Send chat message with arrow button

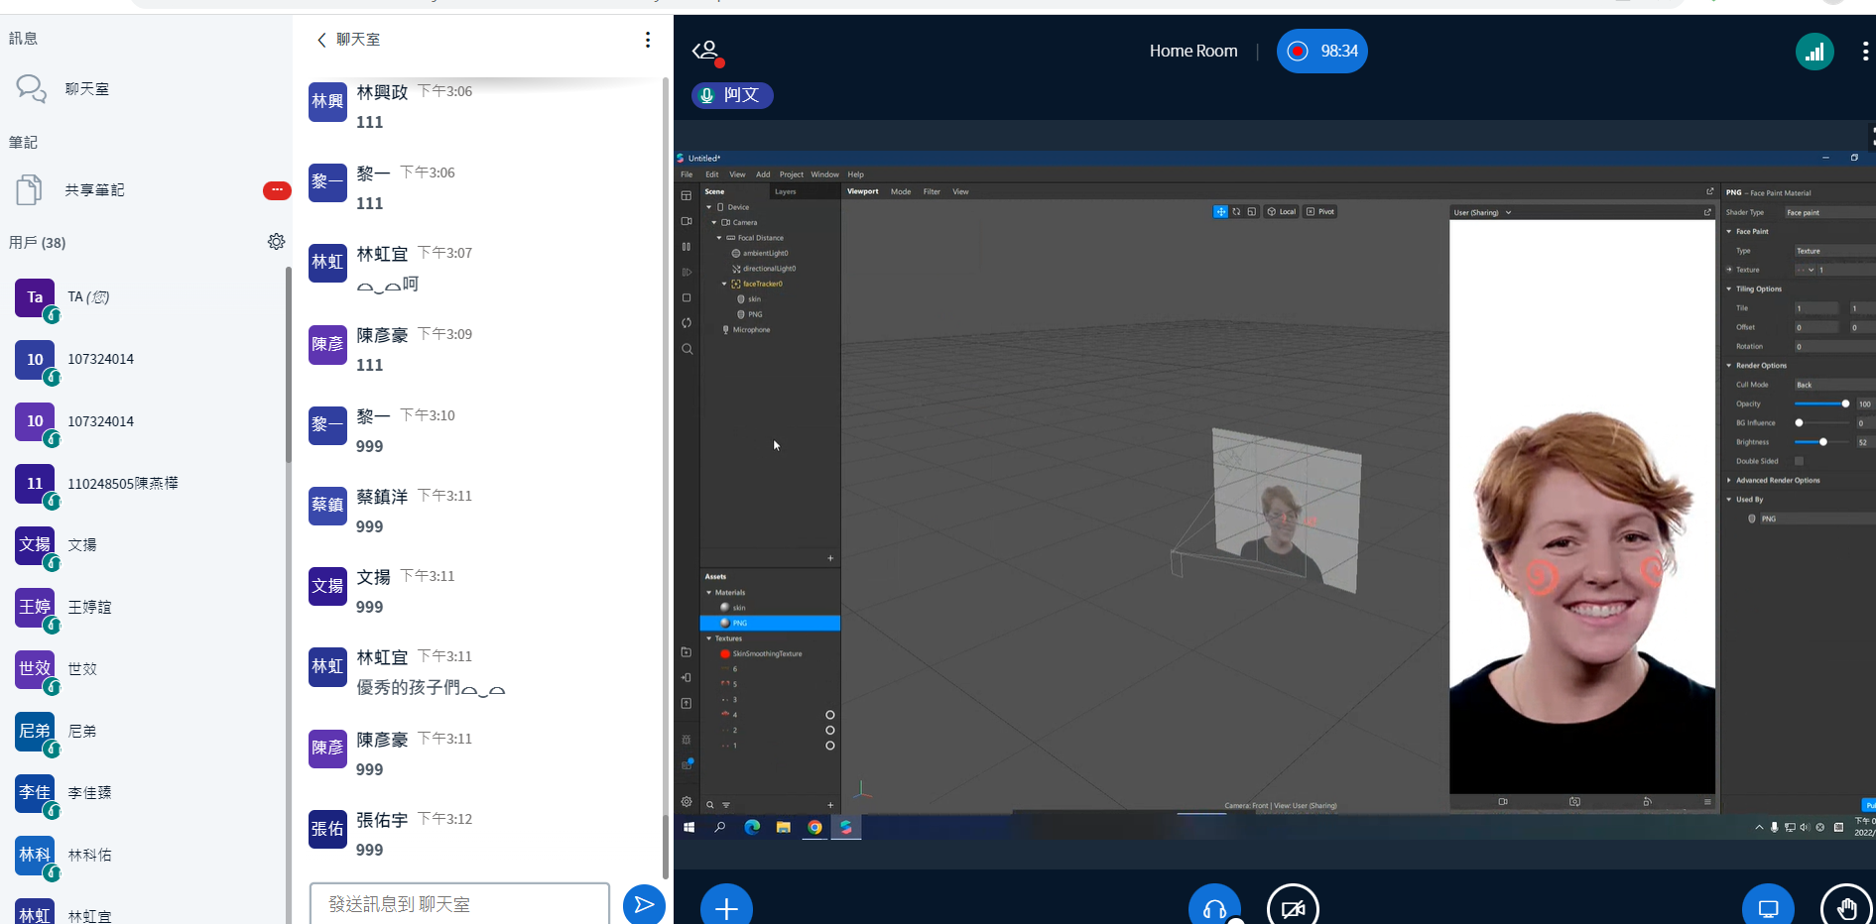(x=644, y=904)
